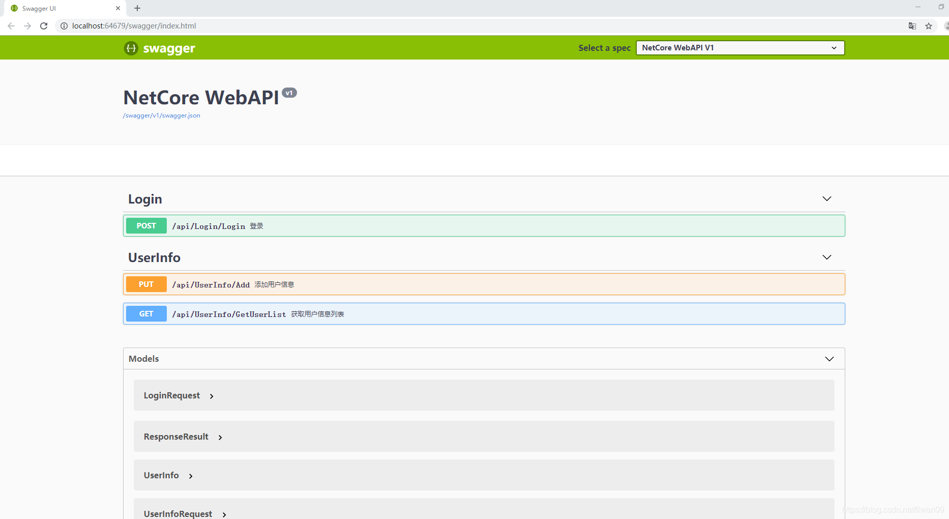Expand the UserInfo model arrow
Image resolution: width=949 pixels, height=519 pixels.
pos(191,476)
